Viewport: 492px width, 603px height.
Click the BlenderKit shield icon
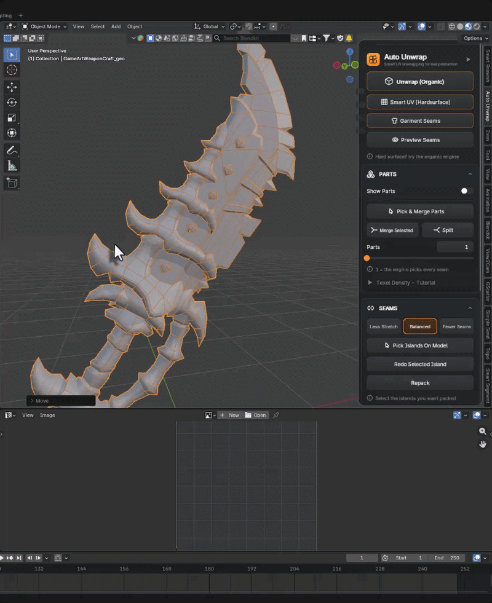(340, 38)
